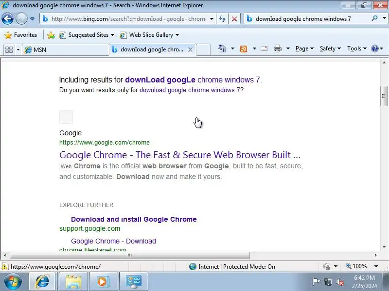Click Internet Explorer taskbar icon
The image size is (389, 291).
[x=42, y=281]
